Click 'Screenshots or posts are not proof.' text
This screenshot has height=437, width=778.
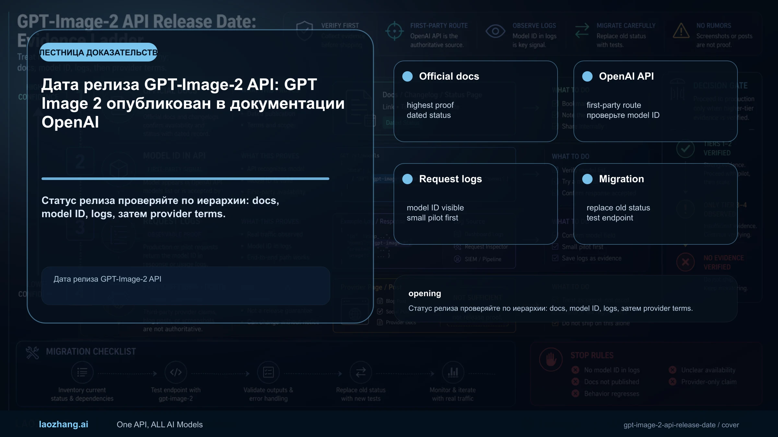point(724,40)
